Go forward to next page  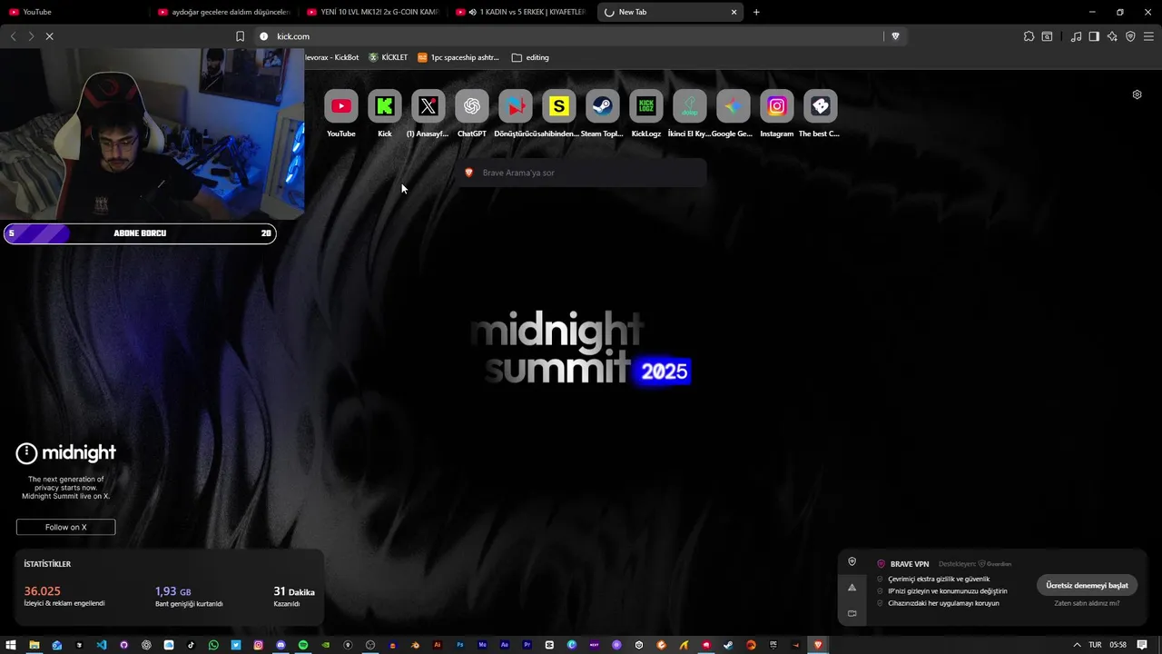click(x=31, y=36)
